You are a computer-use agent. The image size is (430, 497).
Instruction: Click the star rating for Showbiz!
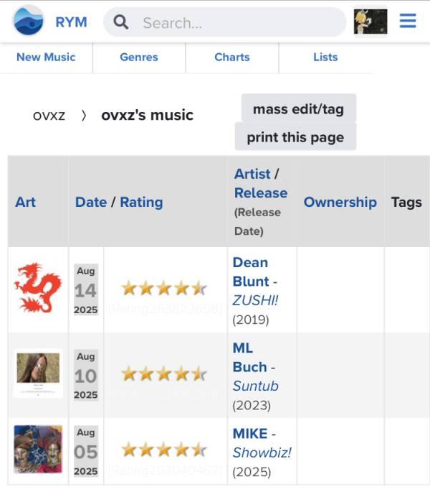[x=164, y=450]
